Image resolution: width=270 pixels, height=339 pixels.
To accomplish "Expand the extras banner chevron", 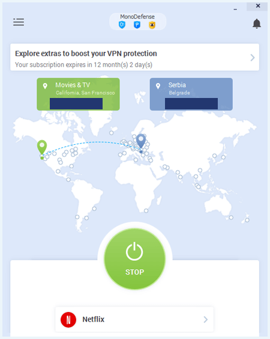I will 253,58.
